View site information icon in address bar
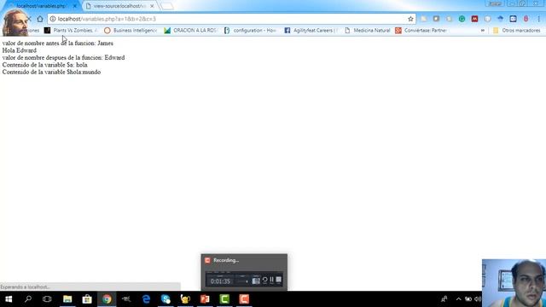The image size is (546, 307). pos(53,19)
